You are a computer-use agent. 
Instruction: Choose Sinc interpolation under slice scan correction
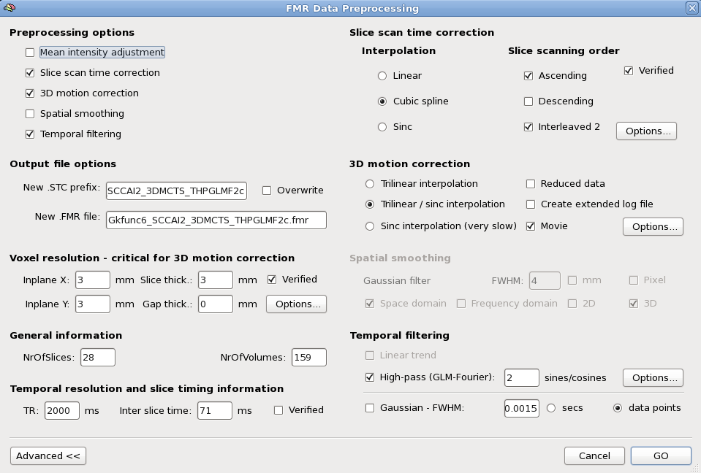pos(382,126)
